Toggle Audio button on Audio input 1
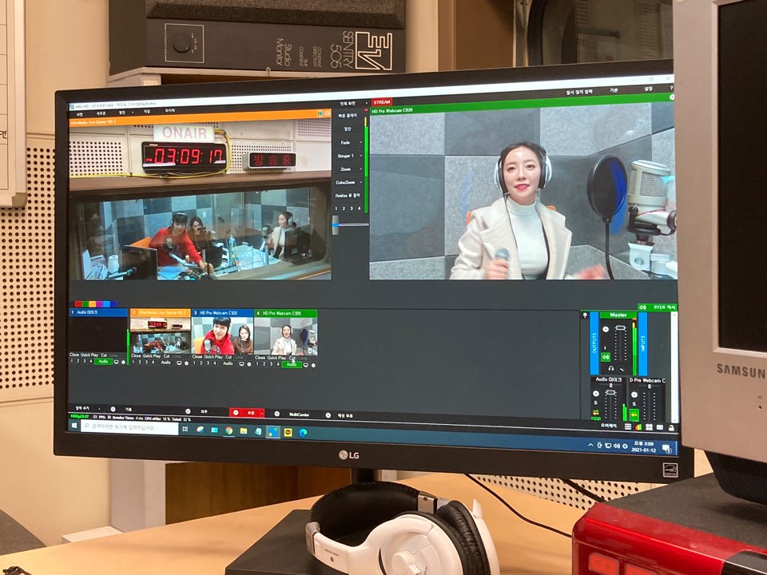The image size is (767, 575). tap(103, 362)
